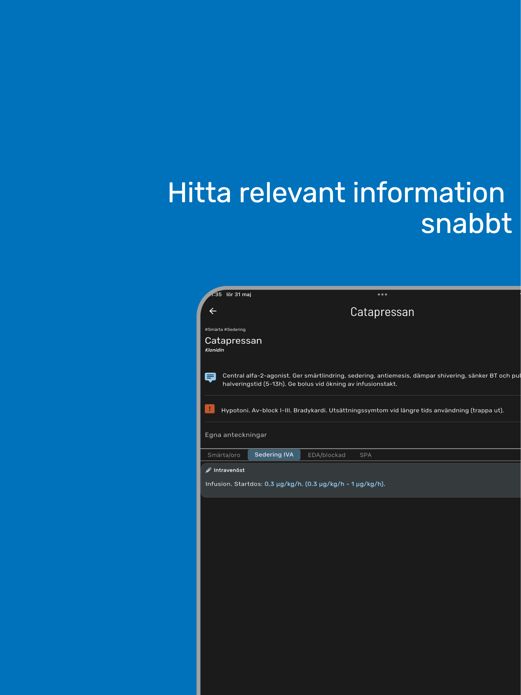The image size is (521, 695).
Task: Tap the lör 31 maj date in status bar
Action: pos(239,294)
